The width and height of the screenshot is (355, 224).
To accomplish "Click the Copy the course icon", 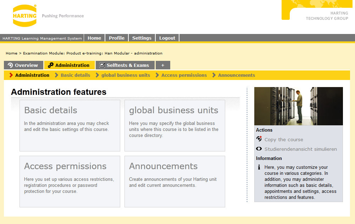I will pyautogui.click(x=259, y=139).
